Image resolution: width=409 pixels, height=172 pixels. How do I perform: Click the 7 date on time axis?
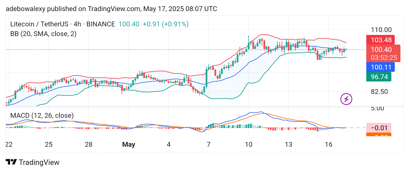(208, 144)
